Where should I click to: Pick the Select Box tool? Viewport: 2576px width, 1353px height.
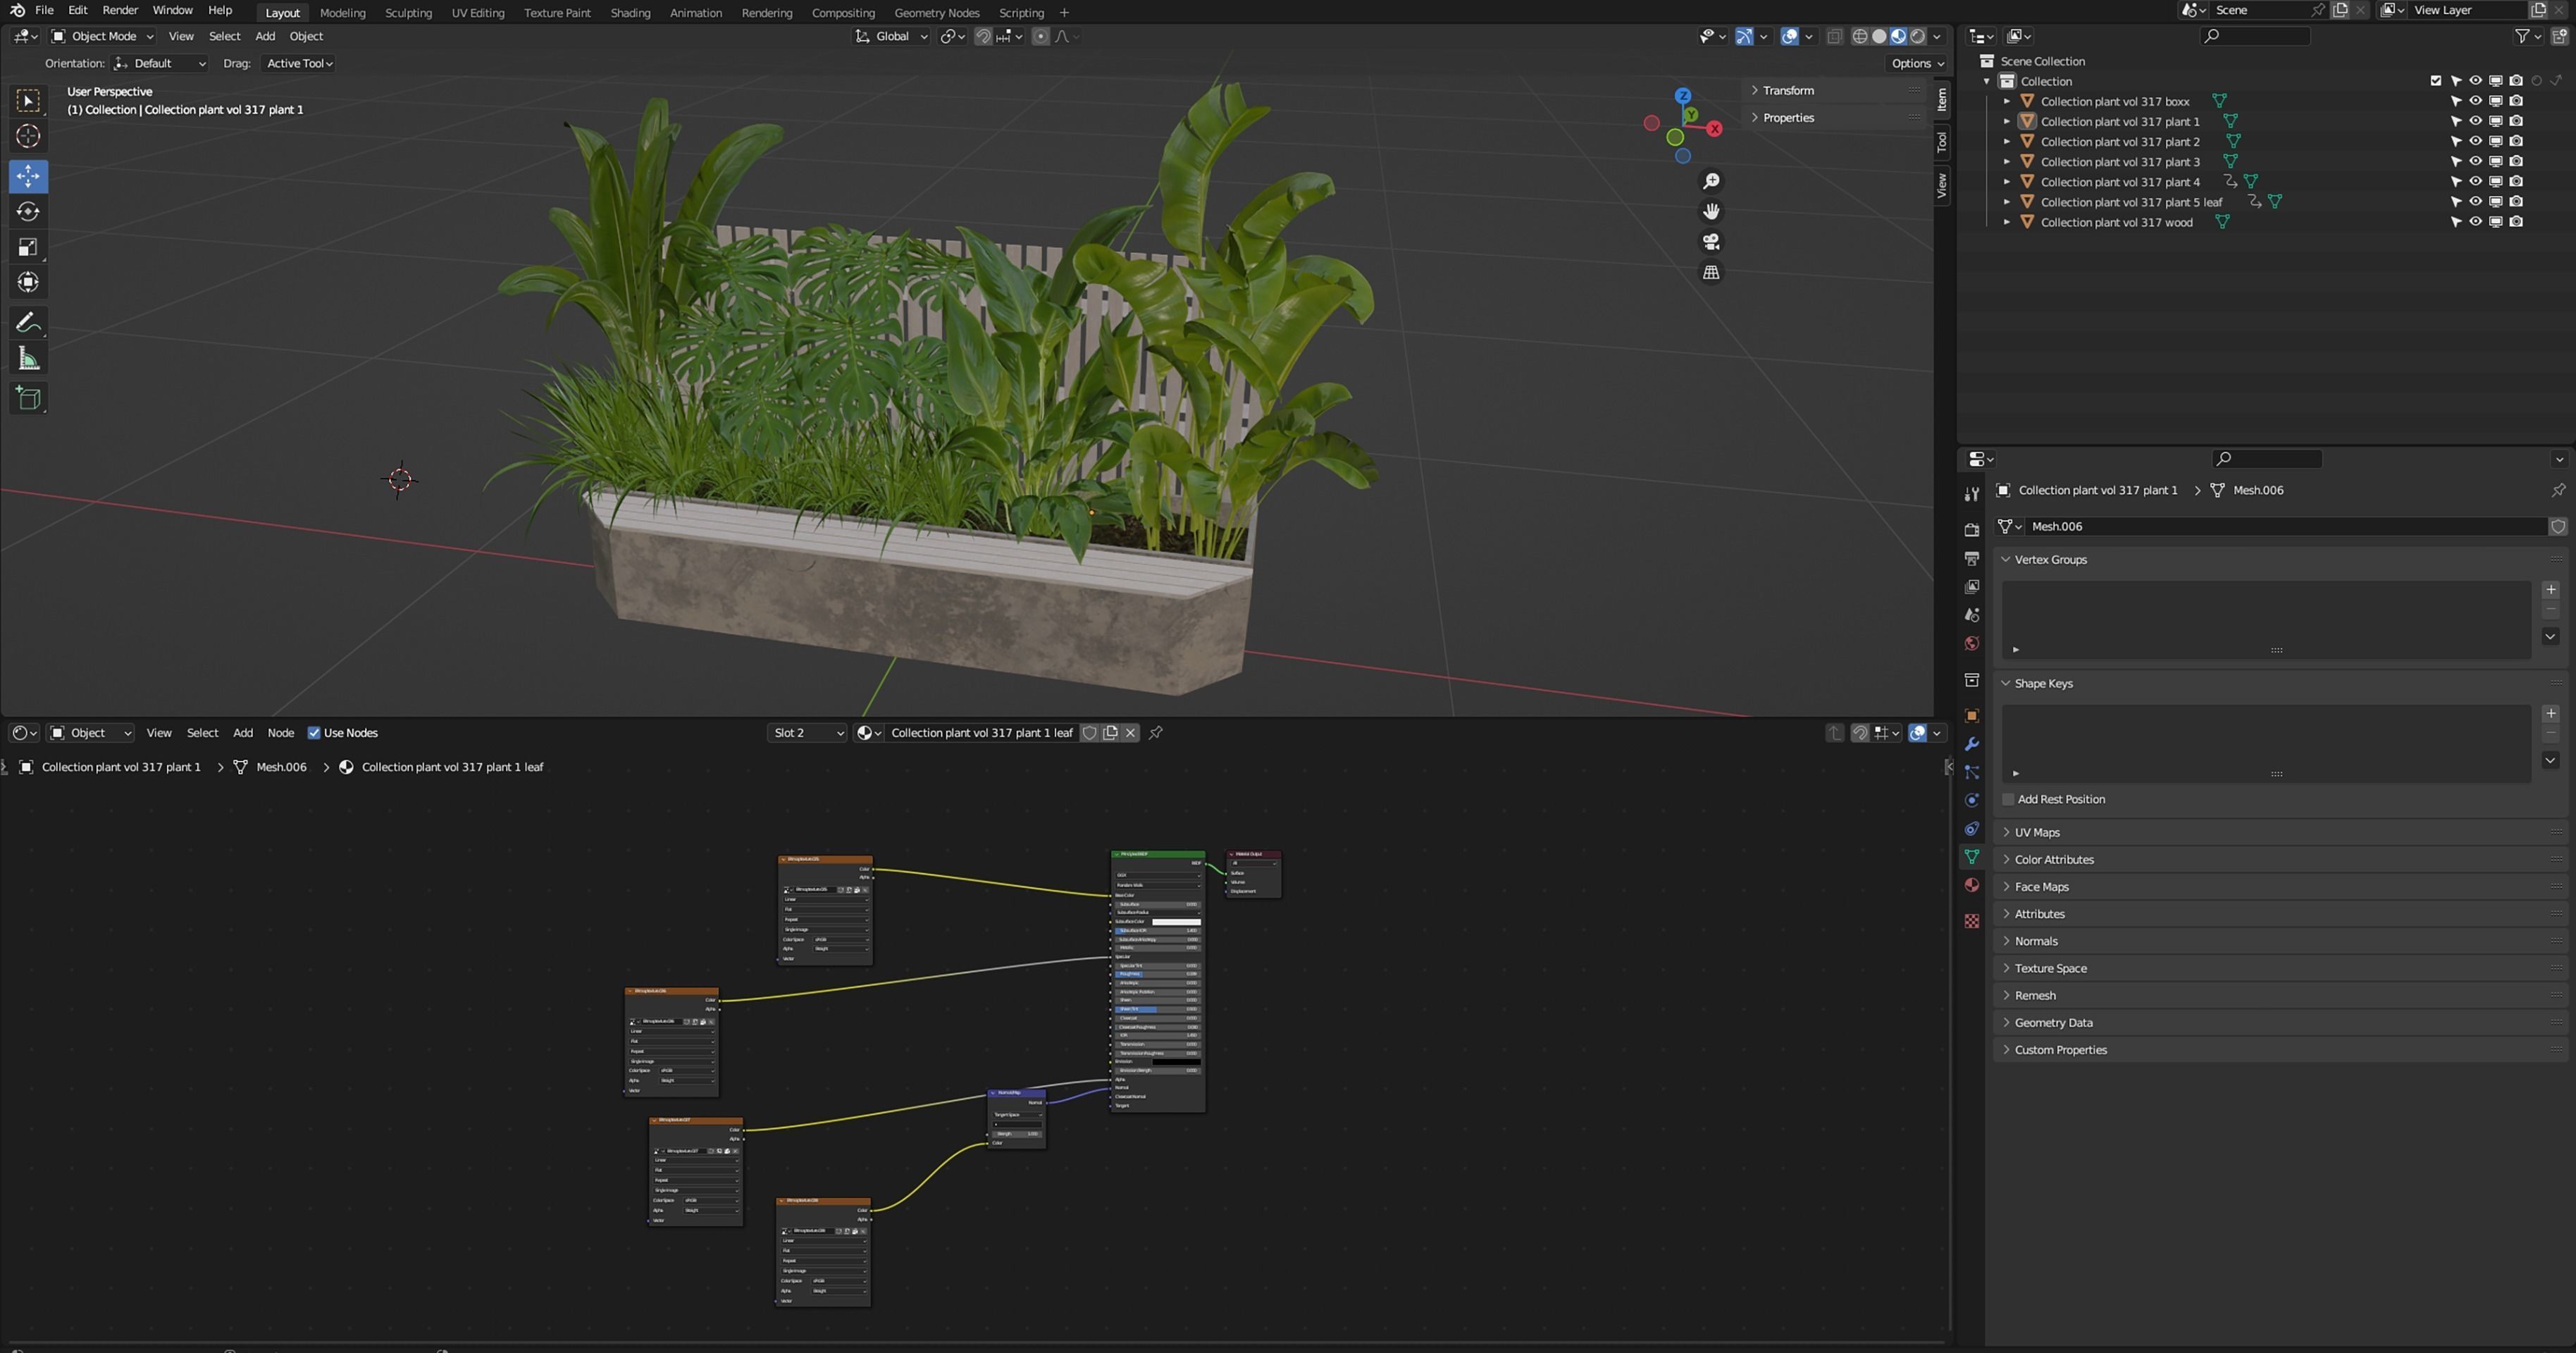[28, 100]
